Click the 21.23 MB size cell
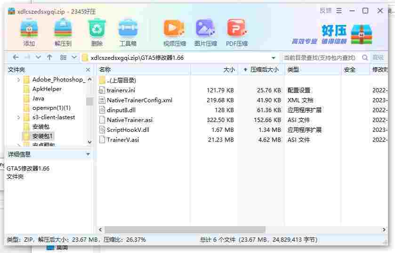Viewport: 395px width, 253px height. pos(221,139)
